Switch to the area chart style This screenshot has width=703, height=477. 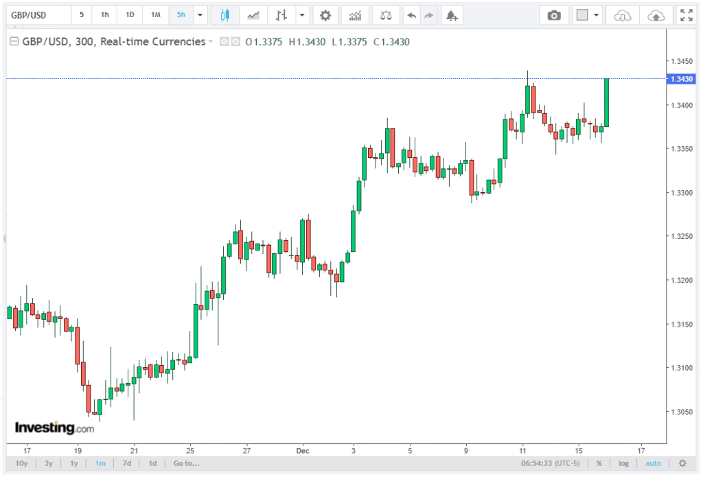253,15
